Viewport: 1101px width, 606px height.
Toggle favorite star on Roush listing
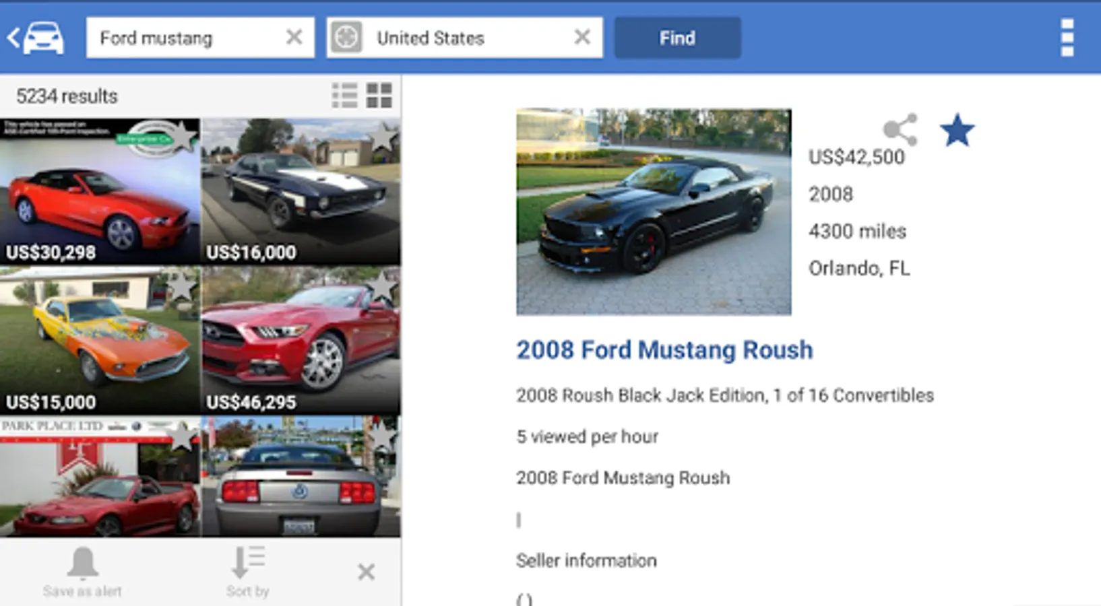957,130
